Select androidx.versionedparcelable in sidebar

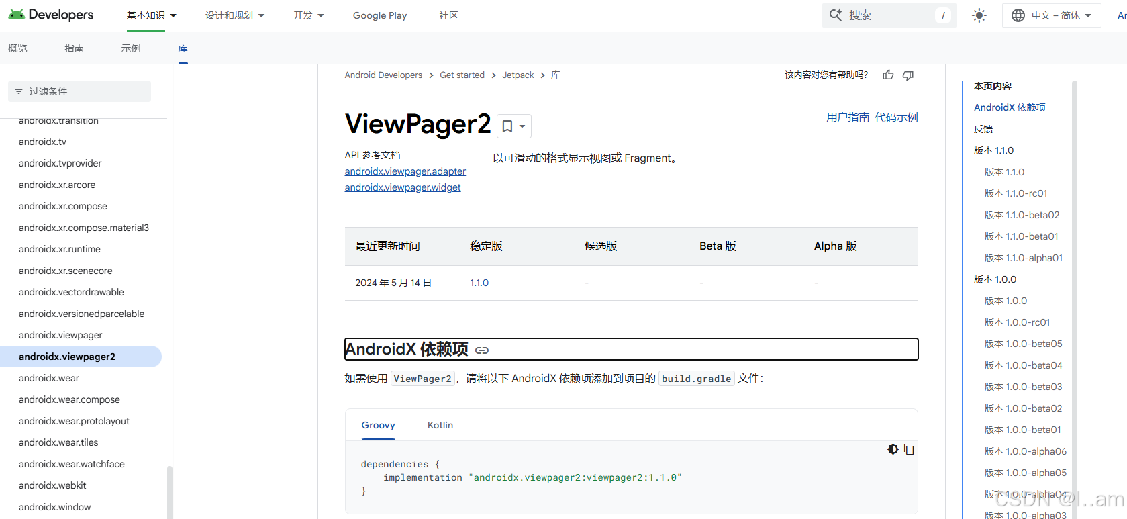click(81, 314)
